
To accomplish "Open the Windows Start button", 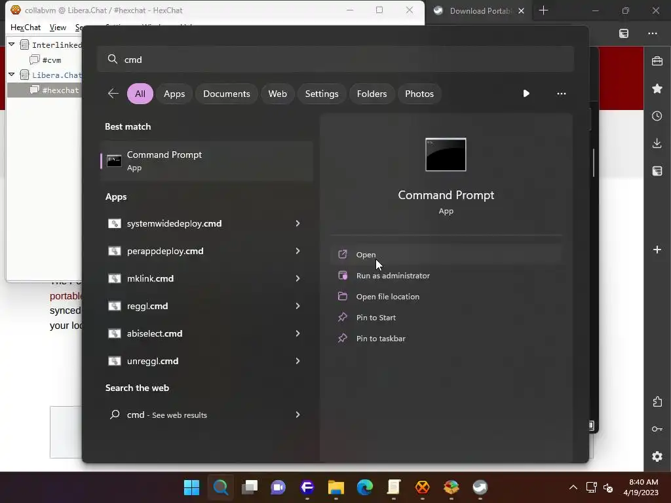I will (191, 487).
